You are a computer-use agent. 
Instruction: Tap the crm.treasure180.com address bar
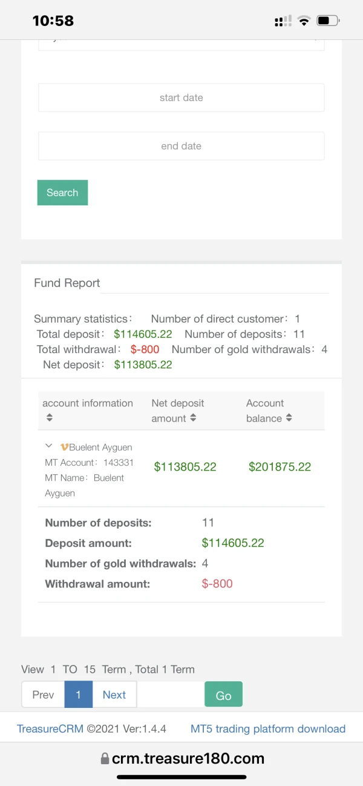[188, 759]
